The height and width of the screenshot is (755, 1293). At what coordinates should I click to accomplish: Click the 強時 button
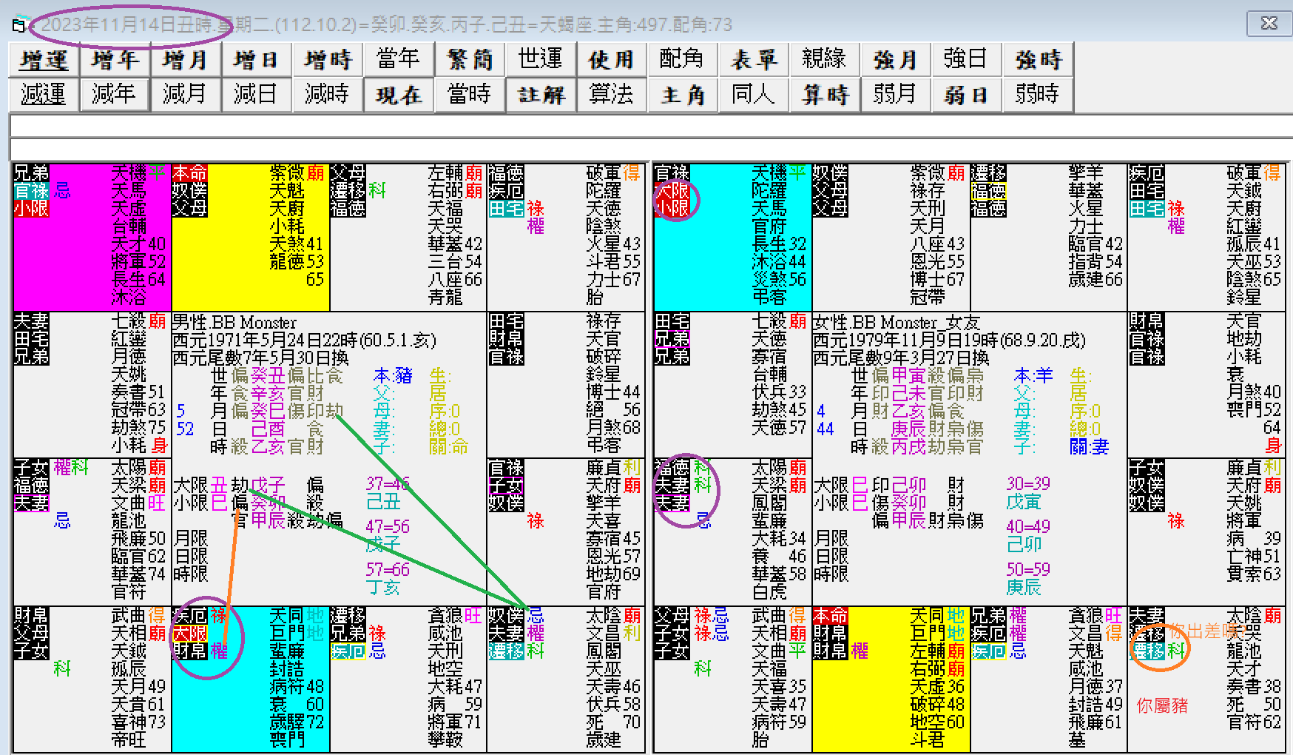[1038, 59]
